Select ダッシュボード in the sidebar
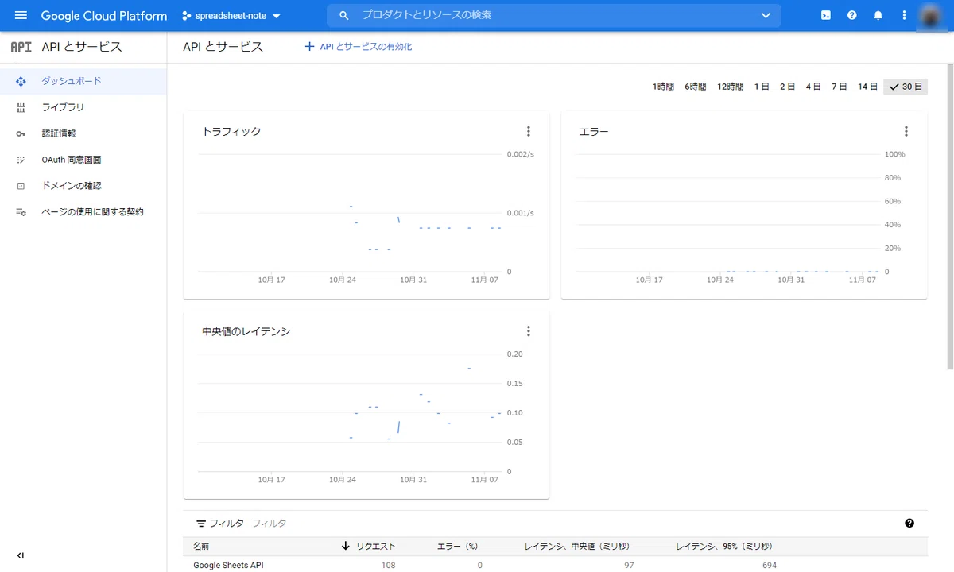The height and width of the screenshot is (572, 954). pos(83,81)
